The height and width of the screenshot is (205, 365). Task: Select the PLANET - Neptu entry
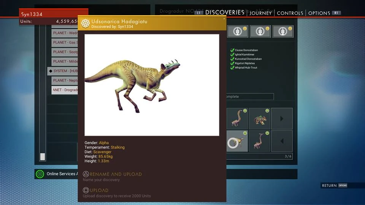point(65,80)
